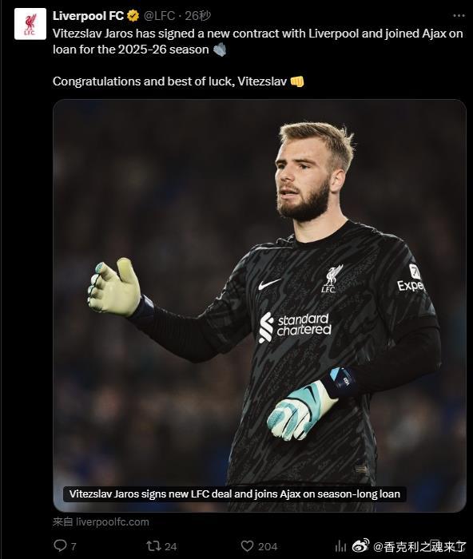Click the Weibo logo watermark
This screenshot has height=559, width=473.
pos(360,545)
